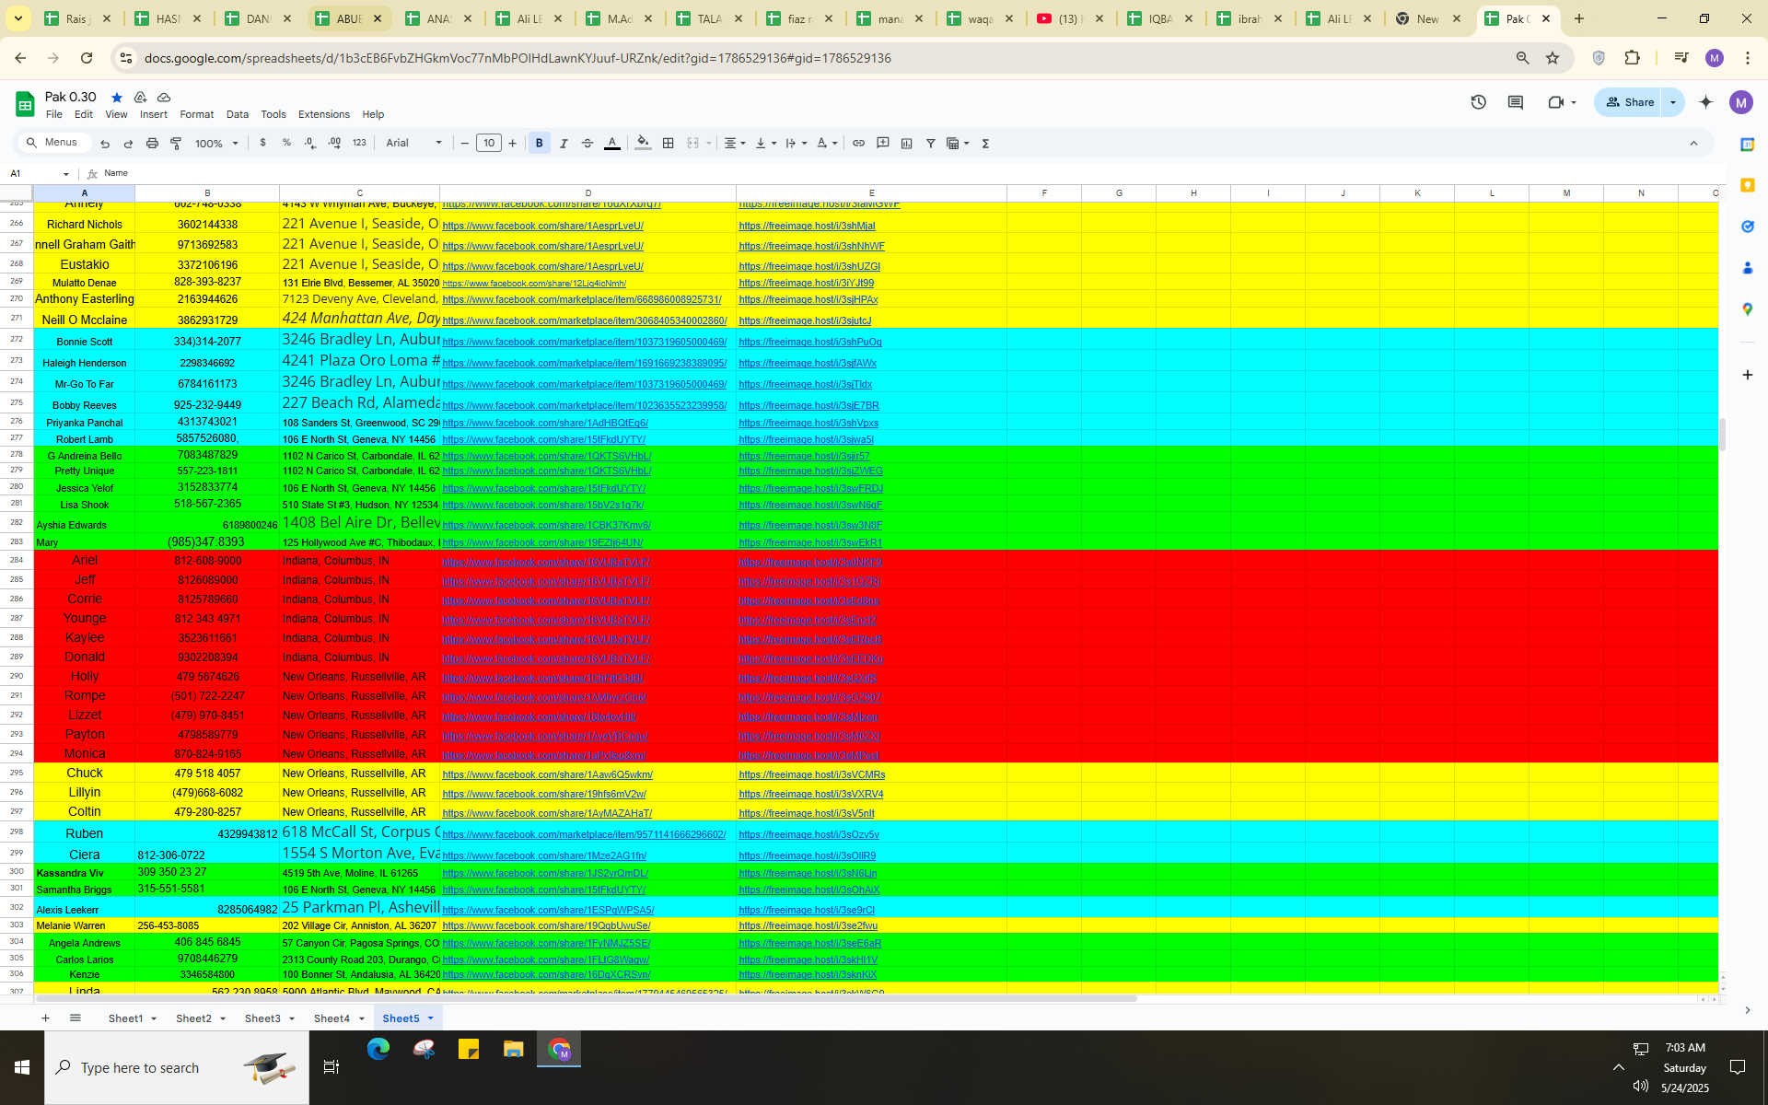Expand the Share button dropdown arrow
This screenshot has height=1105, width=1768.
point(1673,102)
